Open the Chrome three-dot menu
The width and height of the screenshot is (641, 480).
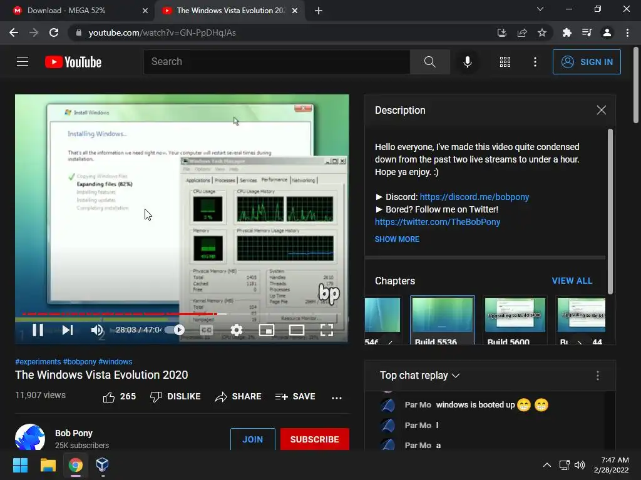point(627,32)
